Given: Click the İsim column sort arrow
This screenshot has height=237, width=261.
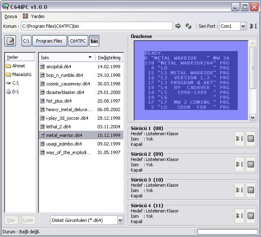Looking at the screenshot, I should tap(90, 58).
